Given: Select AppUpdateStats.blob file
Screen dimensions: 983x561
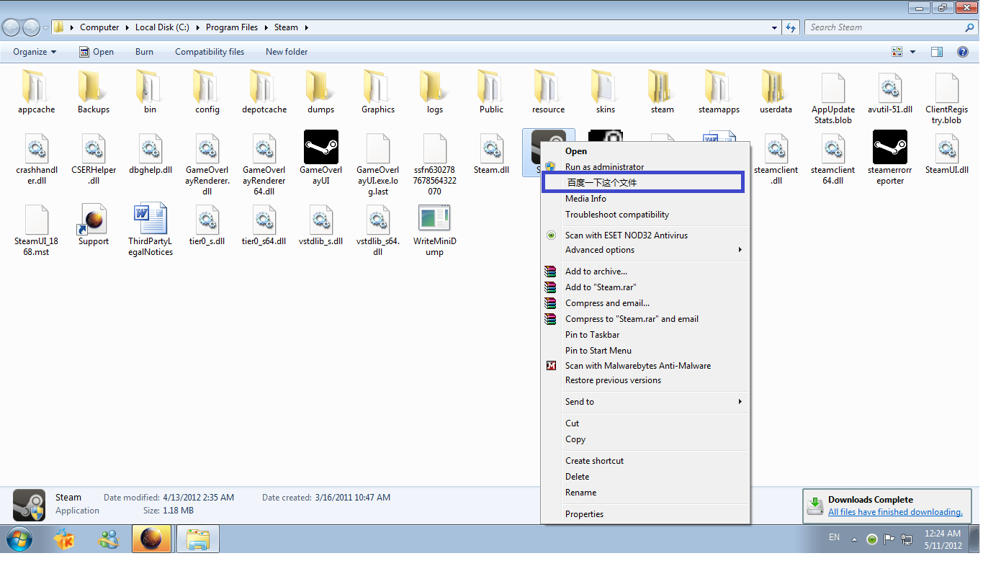Looking at the screenshot, I should pos(833,98).
